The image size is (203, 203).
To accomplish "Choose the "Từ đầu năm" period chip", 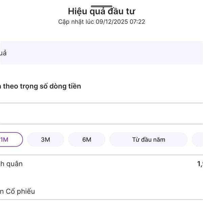I will click(148, 139).
